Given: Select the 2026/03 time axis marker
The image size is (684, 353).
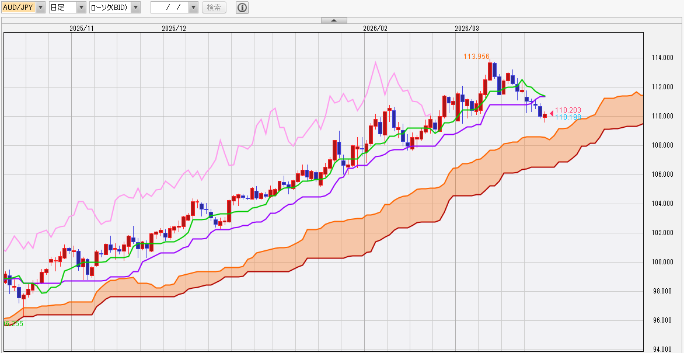Looking at the screenshot, I should [x=466, y=28].
